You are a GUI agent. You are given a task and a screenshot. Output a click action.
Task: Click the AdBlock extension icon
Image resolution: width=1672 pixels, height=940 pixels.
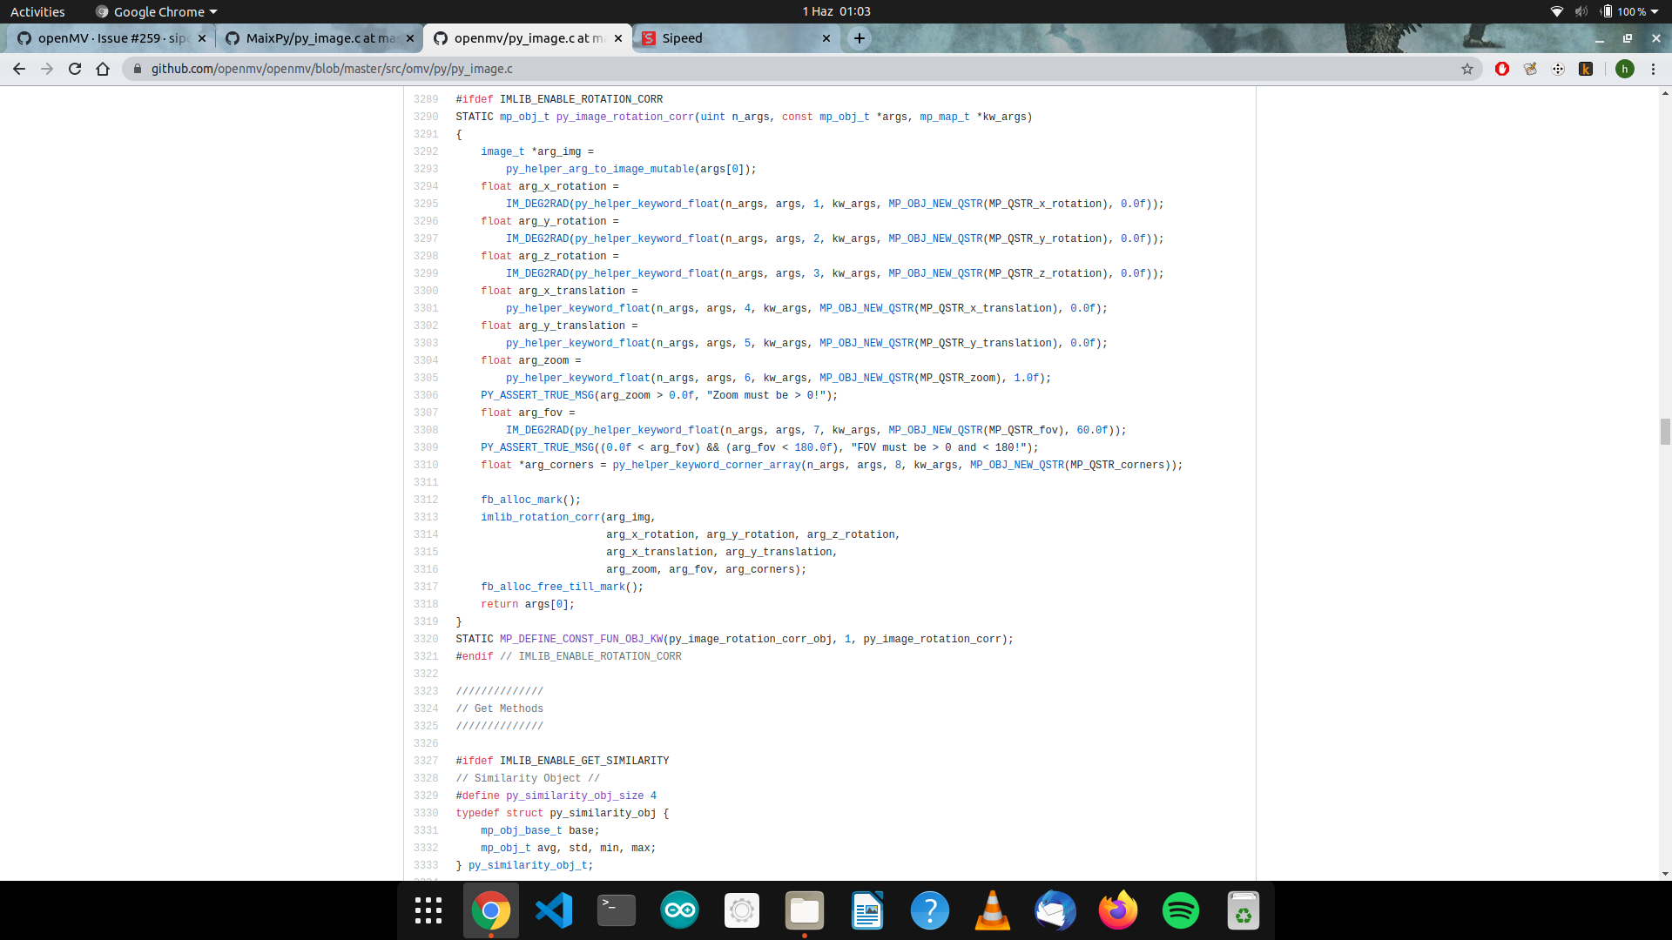(1503, 69)
